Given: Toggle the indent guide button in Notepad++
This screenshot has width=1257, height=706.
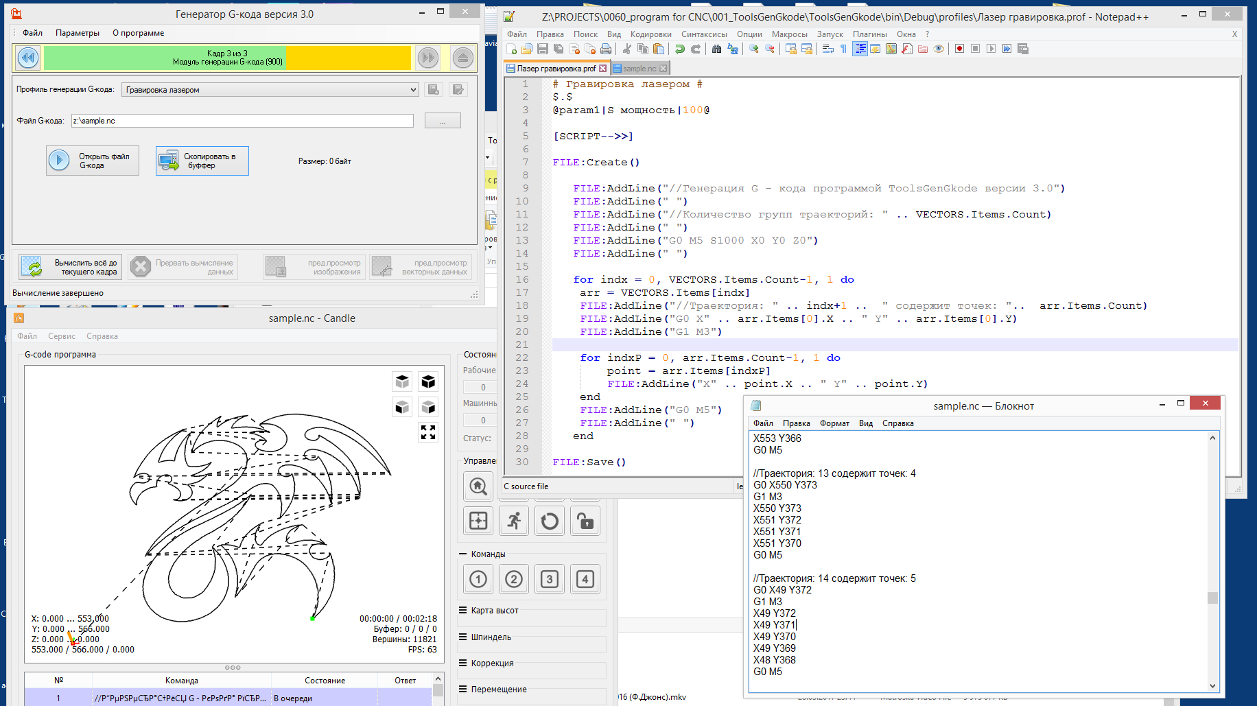Looking at the screenshot, I should [860, 49].
